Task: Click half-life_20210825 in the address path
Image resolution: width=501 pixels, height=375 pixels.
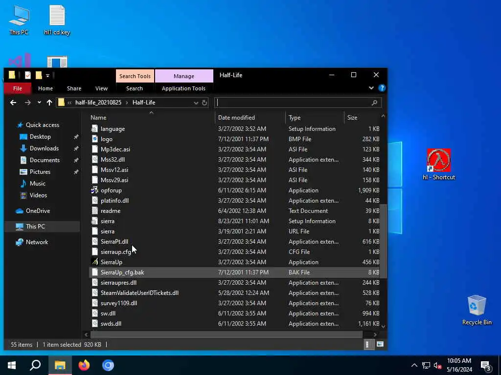Action: click(x=98, y=103)
